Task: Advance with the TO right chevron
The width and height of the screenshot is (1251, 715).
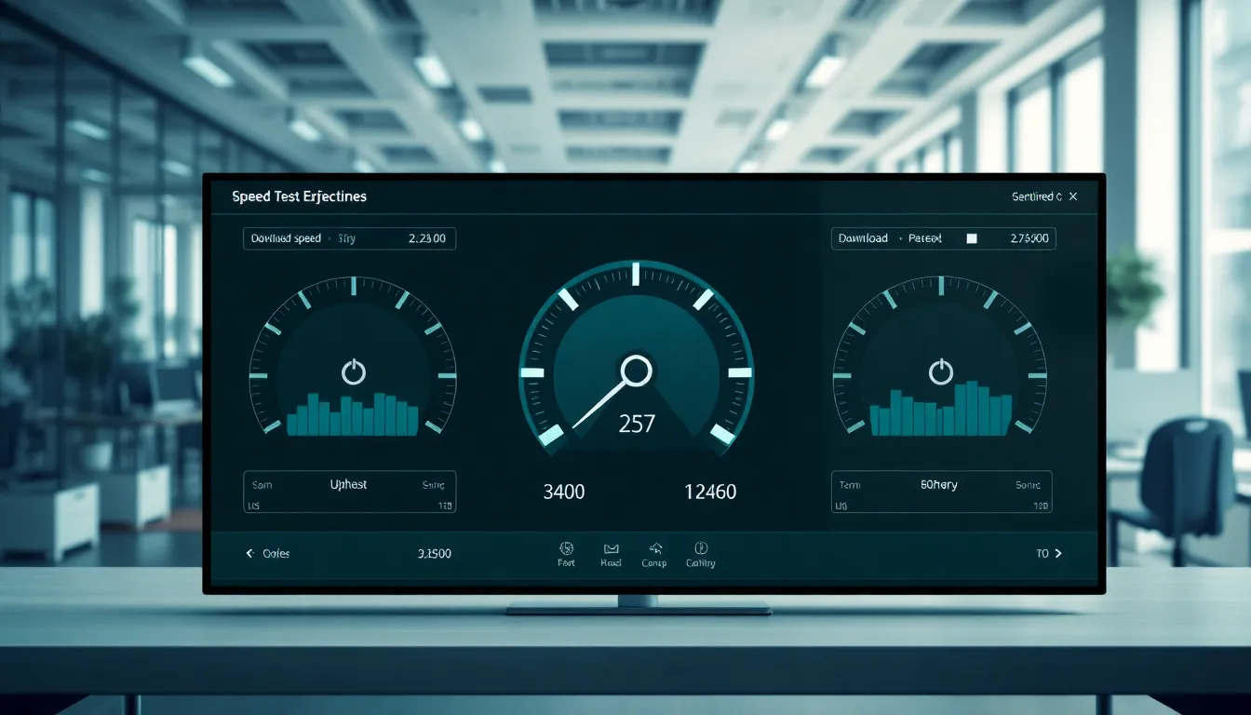Action: point(1057,553)
